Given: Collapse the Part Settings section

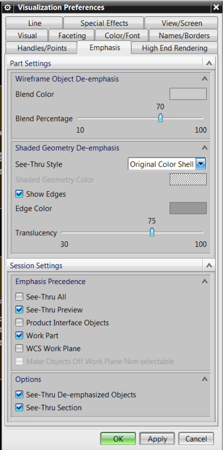Looking at the screenshot, I should point(209,64).
